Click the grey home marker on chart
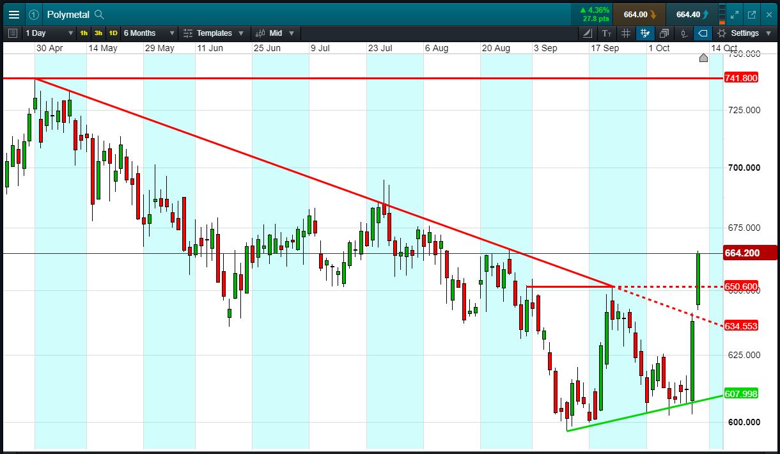780x454 pixels. 703,58
